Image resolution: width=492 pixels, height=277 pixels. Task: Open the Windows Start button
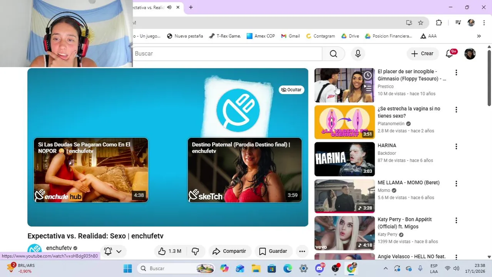(127, 269)
